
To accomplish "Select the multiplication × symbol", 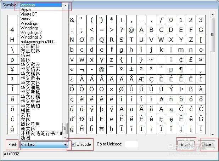I will 112,89.
